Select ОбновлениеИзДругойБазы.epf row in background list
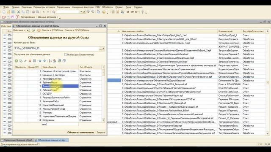The width and height of the screenshot is (271, 152). click(169, 81)
